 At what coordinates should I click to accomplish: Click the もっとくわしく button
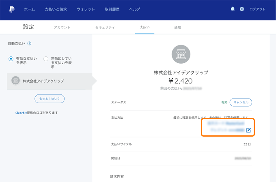pos(50,98)
